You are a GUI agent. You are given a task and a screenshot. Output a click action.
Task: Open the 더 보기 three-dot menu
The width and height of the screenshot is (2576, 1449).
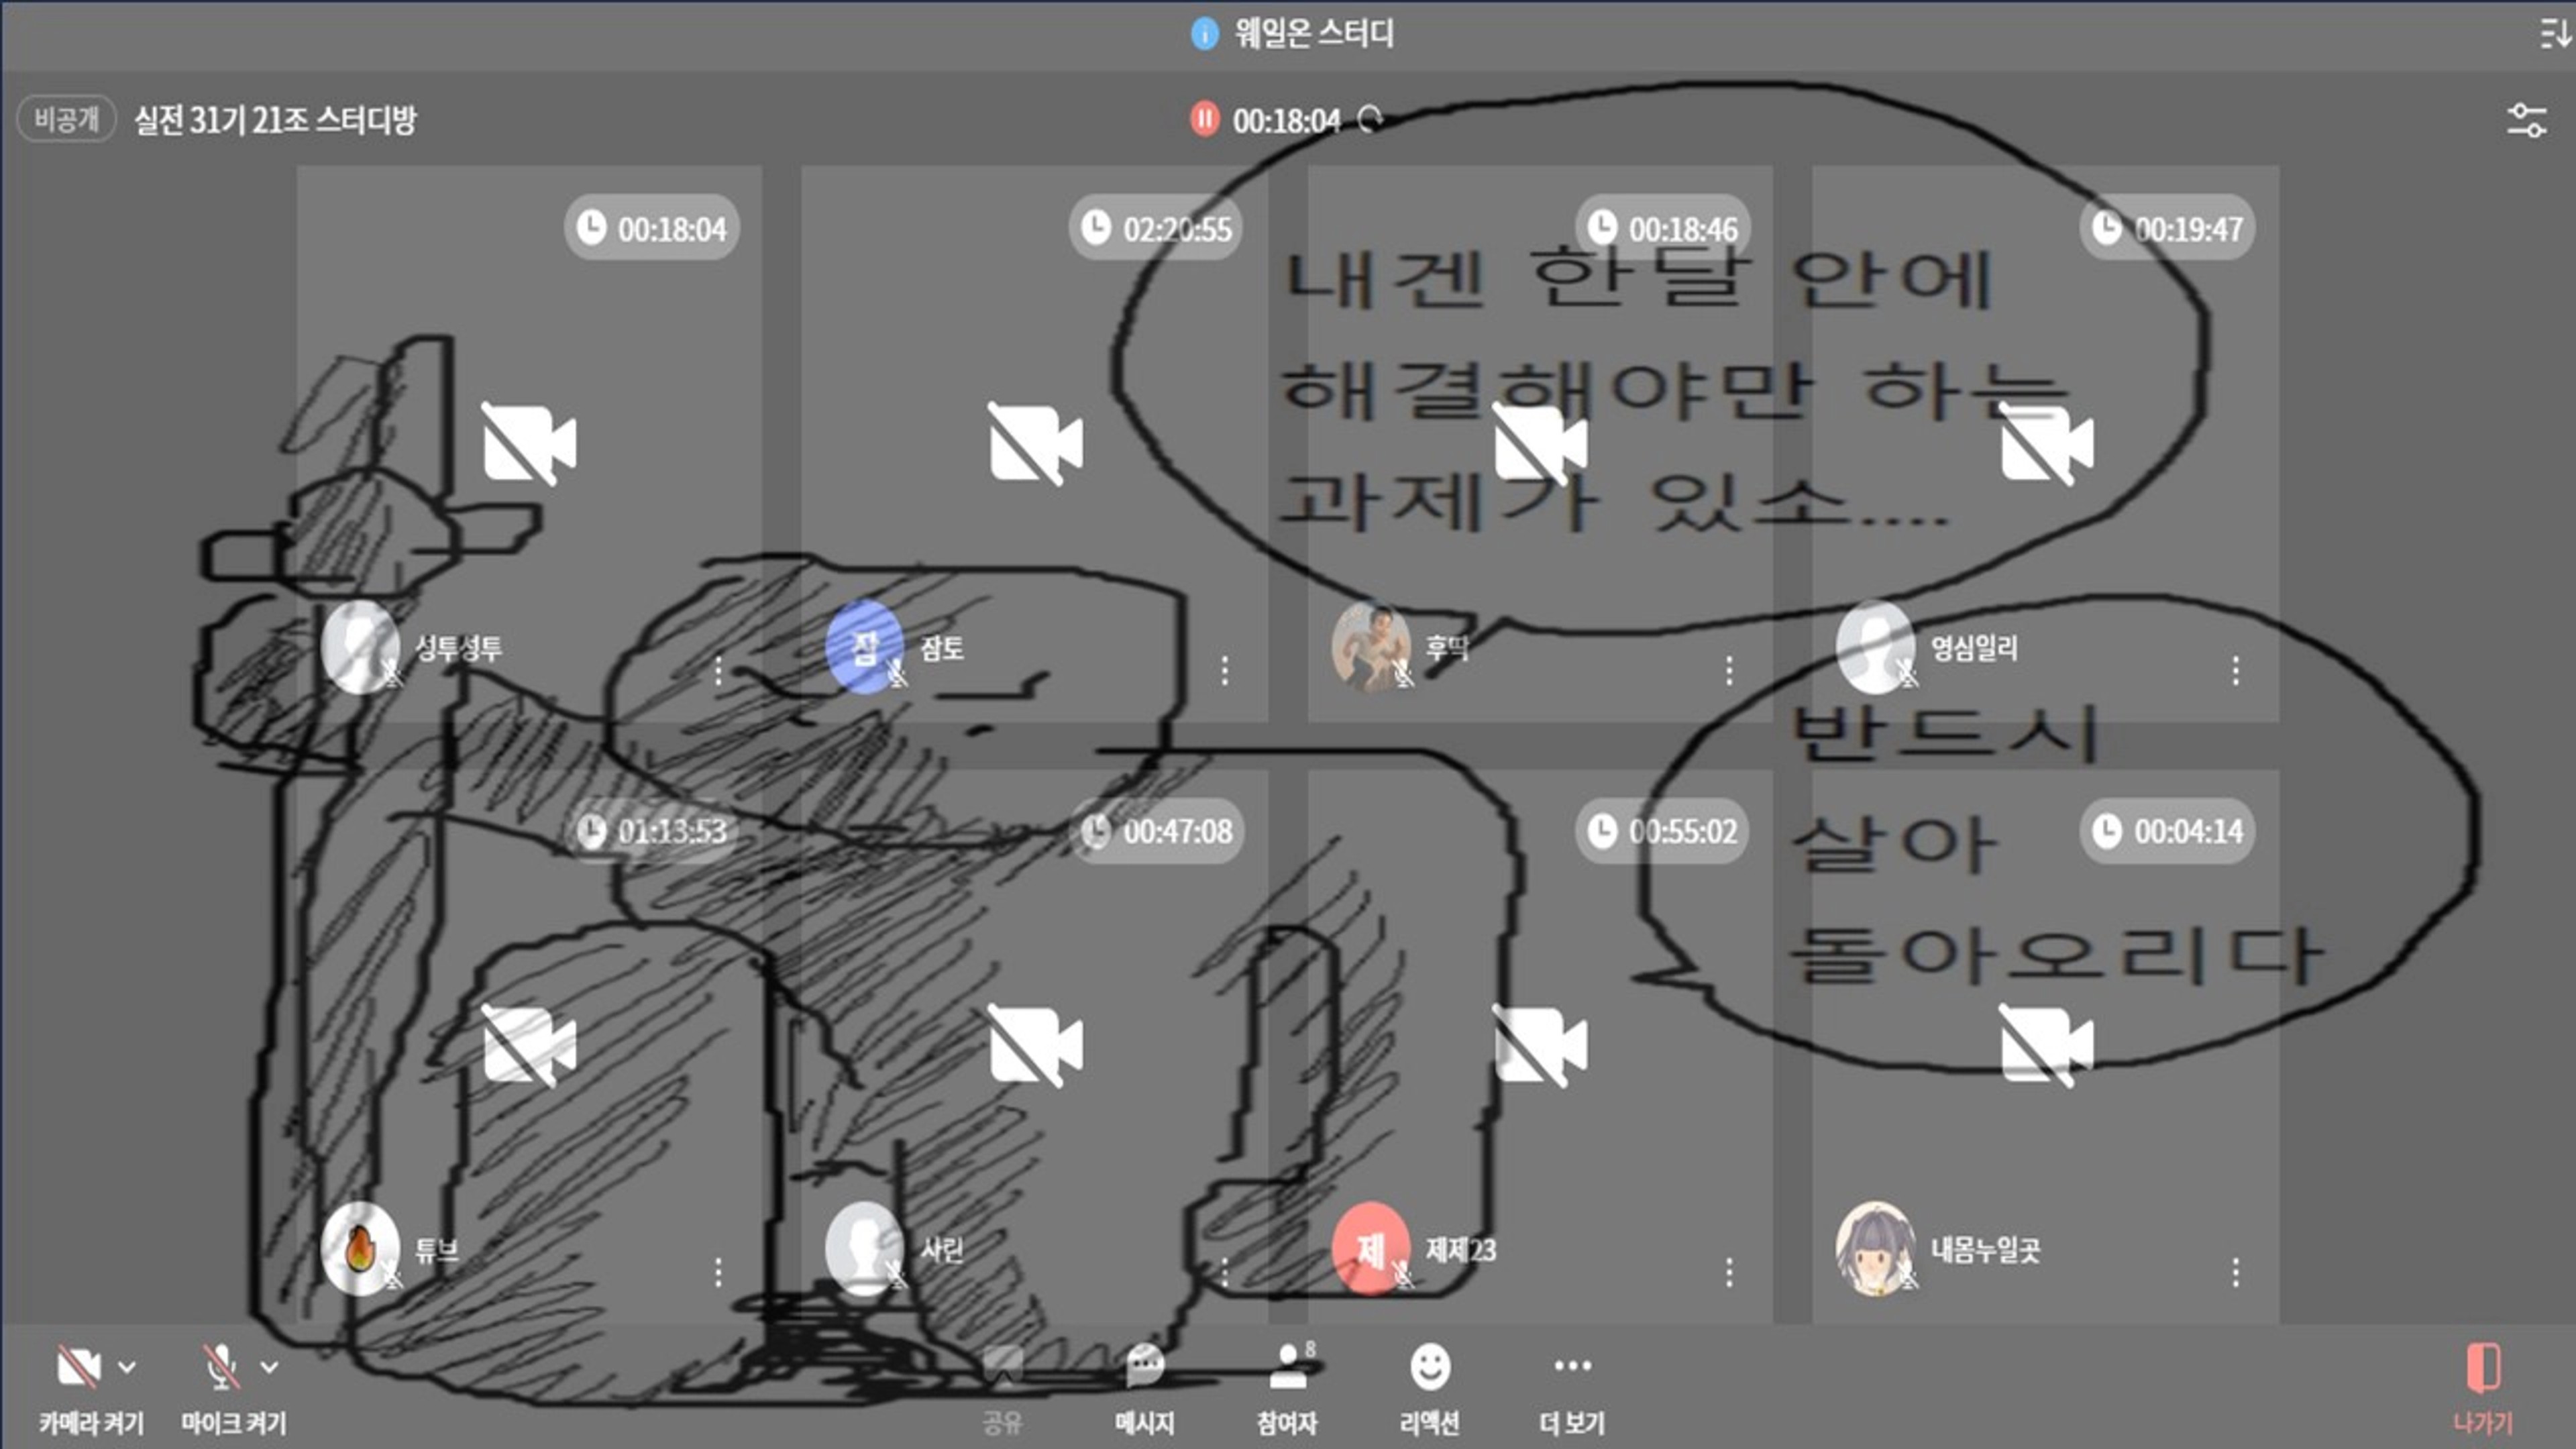click(x=1572, y=1367)
